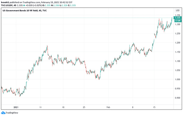Screen dimensions: 183x116
Task: Click the green up-arrow change indicator
Action: coord(24,5)
